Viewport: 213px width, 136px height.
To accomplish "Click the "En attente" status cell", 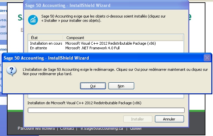I will pyautogui.click(x=39, y=48).
